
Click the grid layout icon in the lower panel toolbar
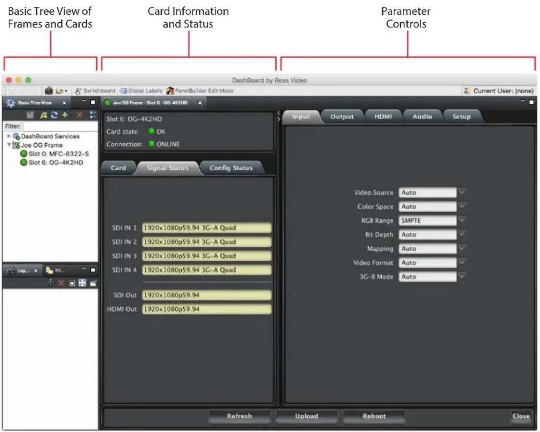tap(82, 283)
